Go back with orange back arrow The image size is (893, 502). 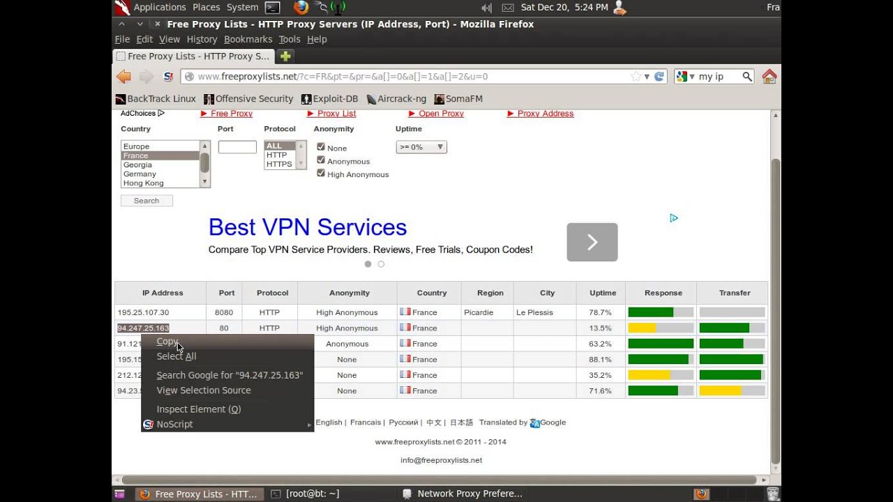(123, 77)
